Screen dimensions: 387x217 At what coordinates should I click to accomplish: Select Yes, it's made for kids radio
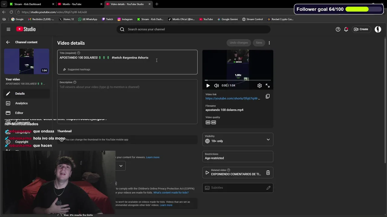[60, 215]
